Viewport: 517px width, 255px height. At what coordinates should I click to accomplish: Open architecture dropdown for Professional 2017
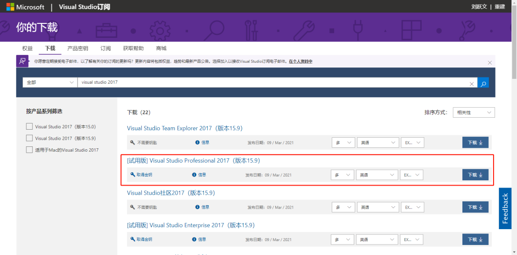pos(343,175)
